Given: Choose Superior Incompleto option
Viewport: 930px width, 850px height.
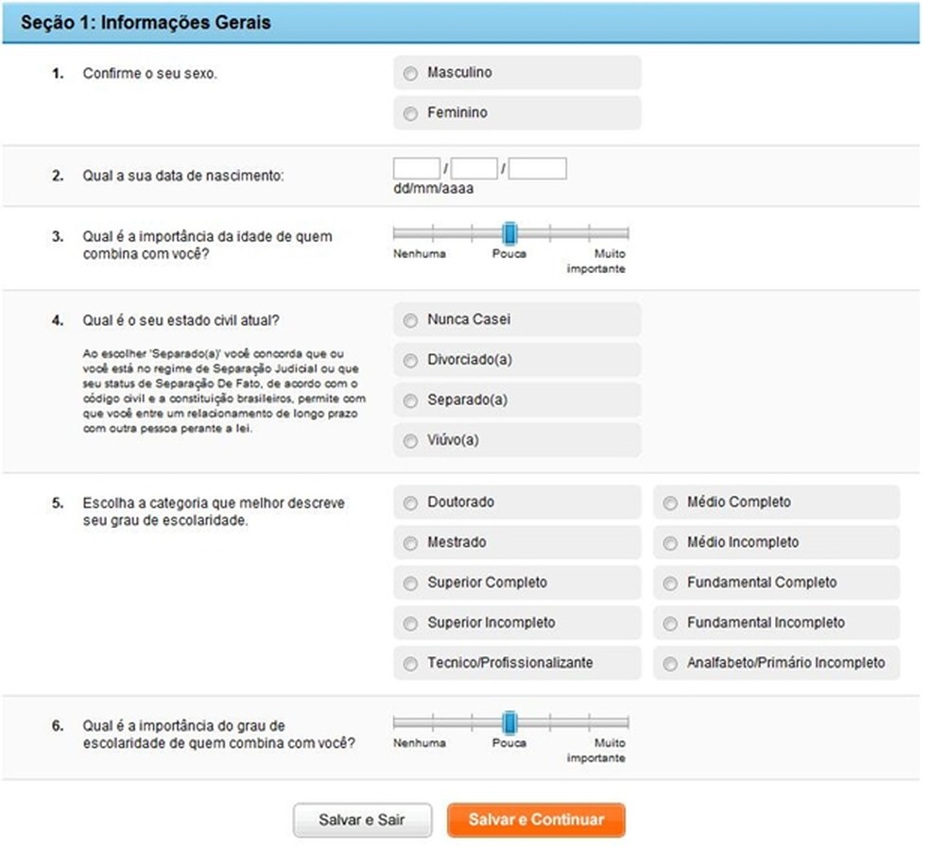Looking at the screenshot, I should pyautogui.click(x=409, y=622).
